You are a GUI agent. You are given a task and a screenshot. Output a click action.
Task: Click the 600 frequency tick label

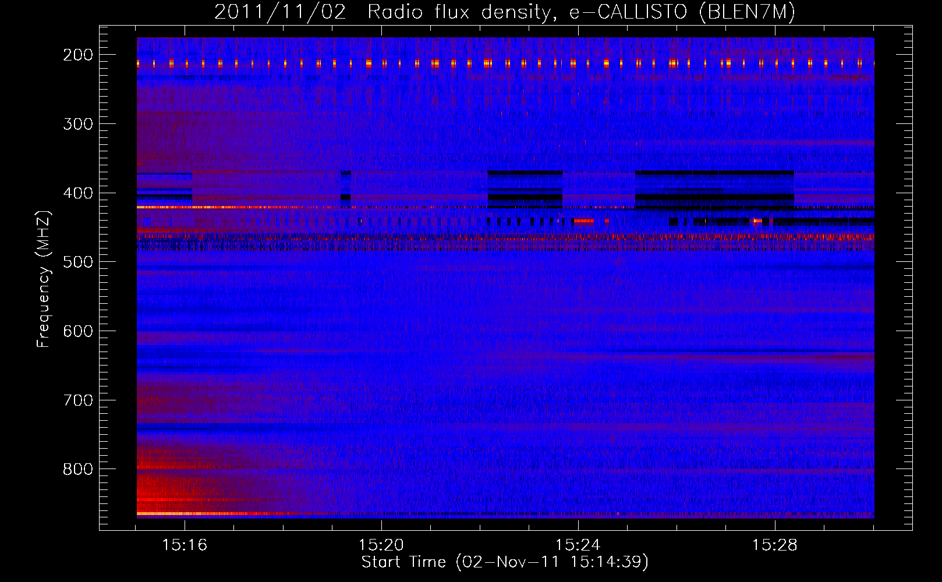(x=78, y=331)
